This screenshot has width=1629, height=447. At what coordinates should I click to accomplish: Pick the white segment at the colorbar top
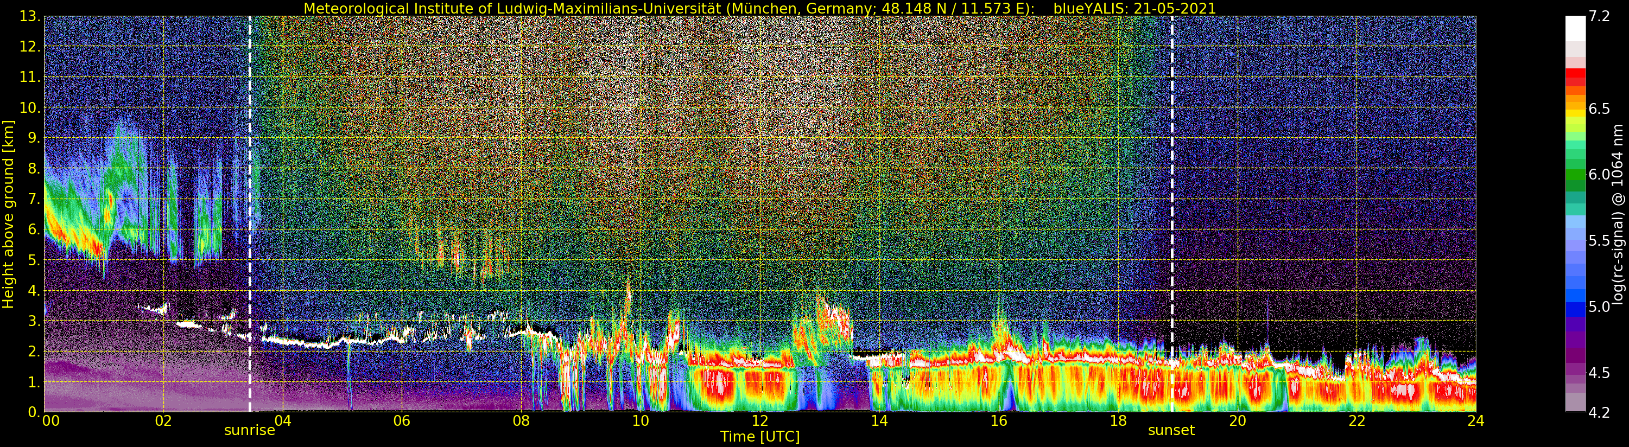tap(1575, 28)
